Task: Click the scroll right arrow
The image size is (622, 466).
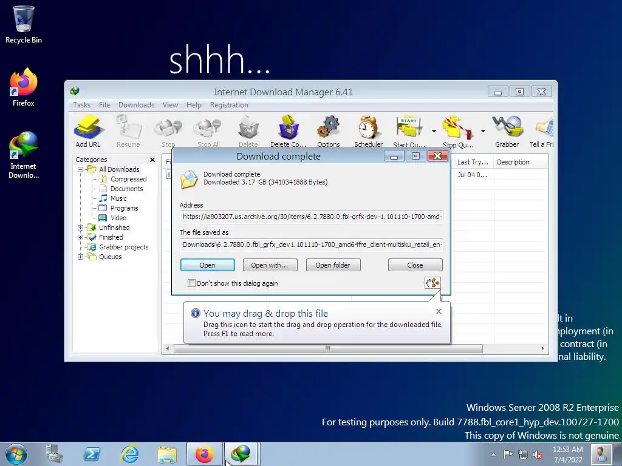Action: 542,349
